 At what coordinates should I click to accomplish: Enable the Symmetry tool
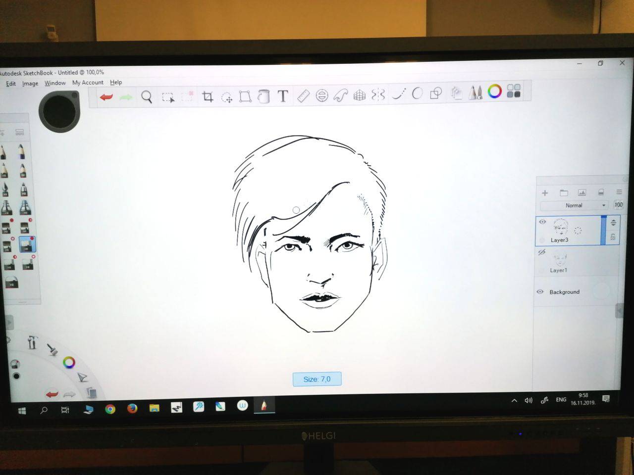click(x=378, y=95)
